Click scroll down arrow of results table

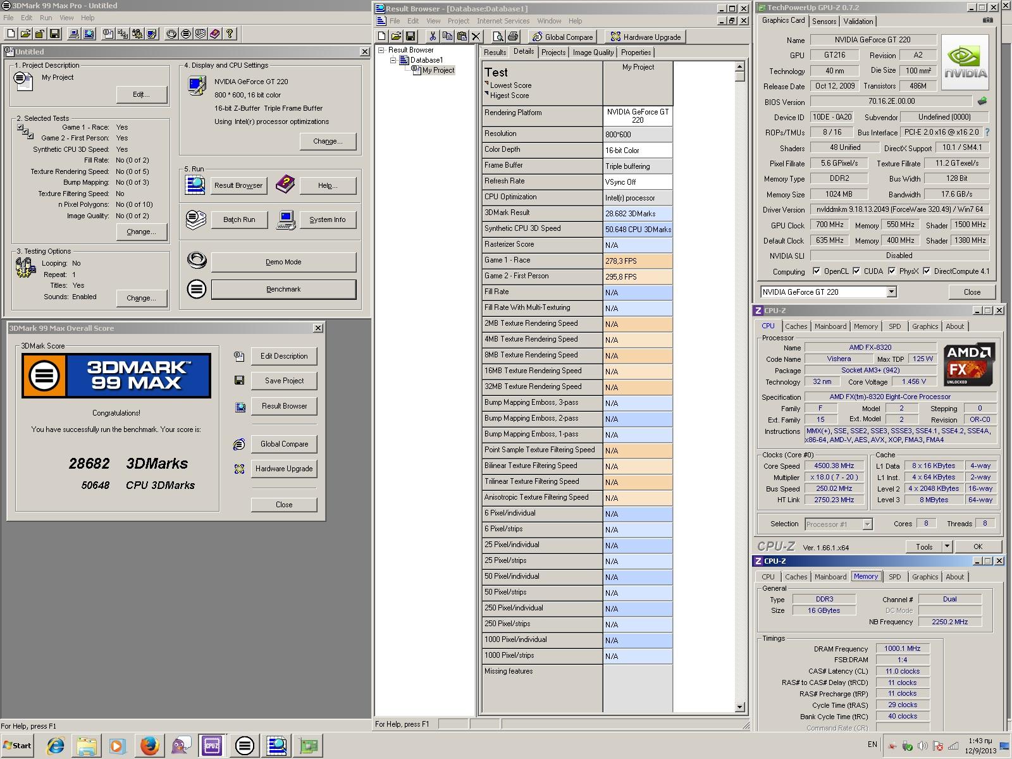click(740, 707)
